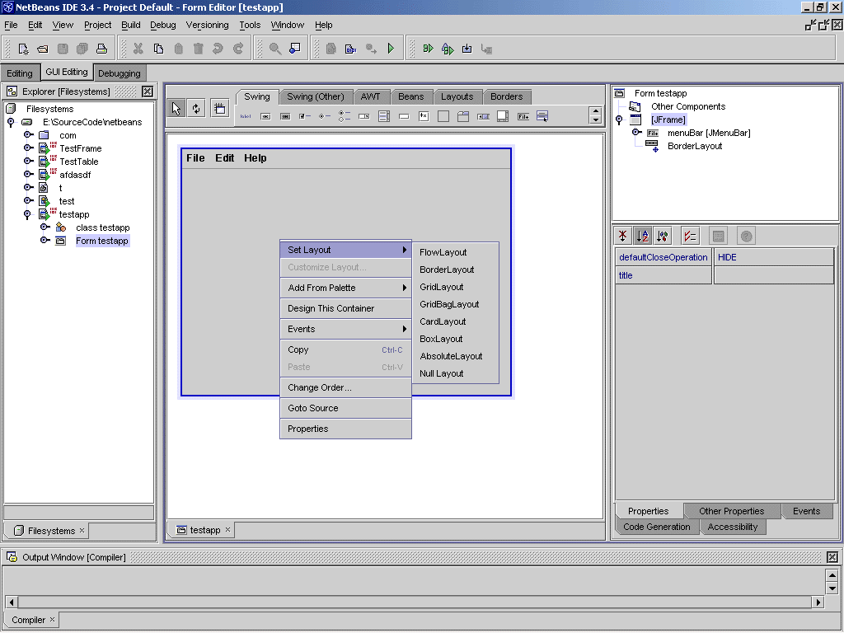Toggle show editable properties only button
The height and width of the screenshot is (633, 844).
tap(690, 236)
